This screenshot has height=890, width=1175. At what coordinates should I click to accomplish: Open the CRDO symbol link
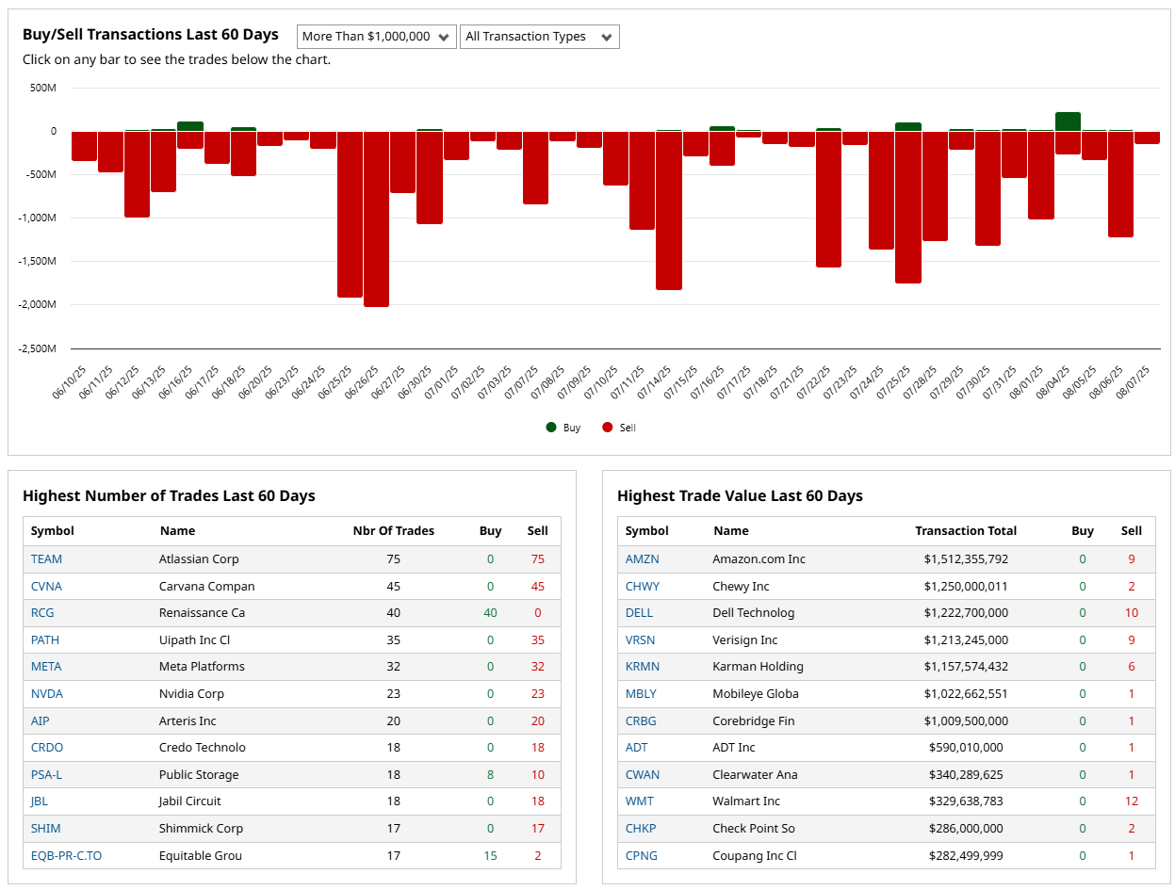point(47,748)
